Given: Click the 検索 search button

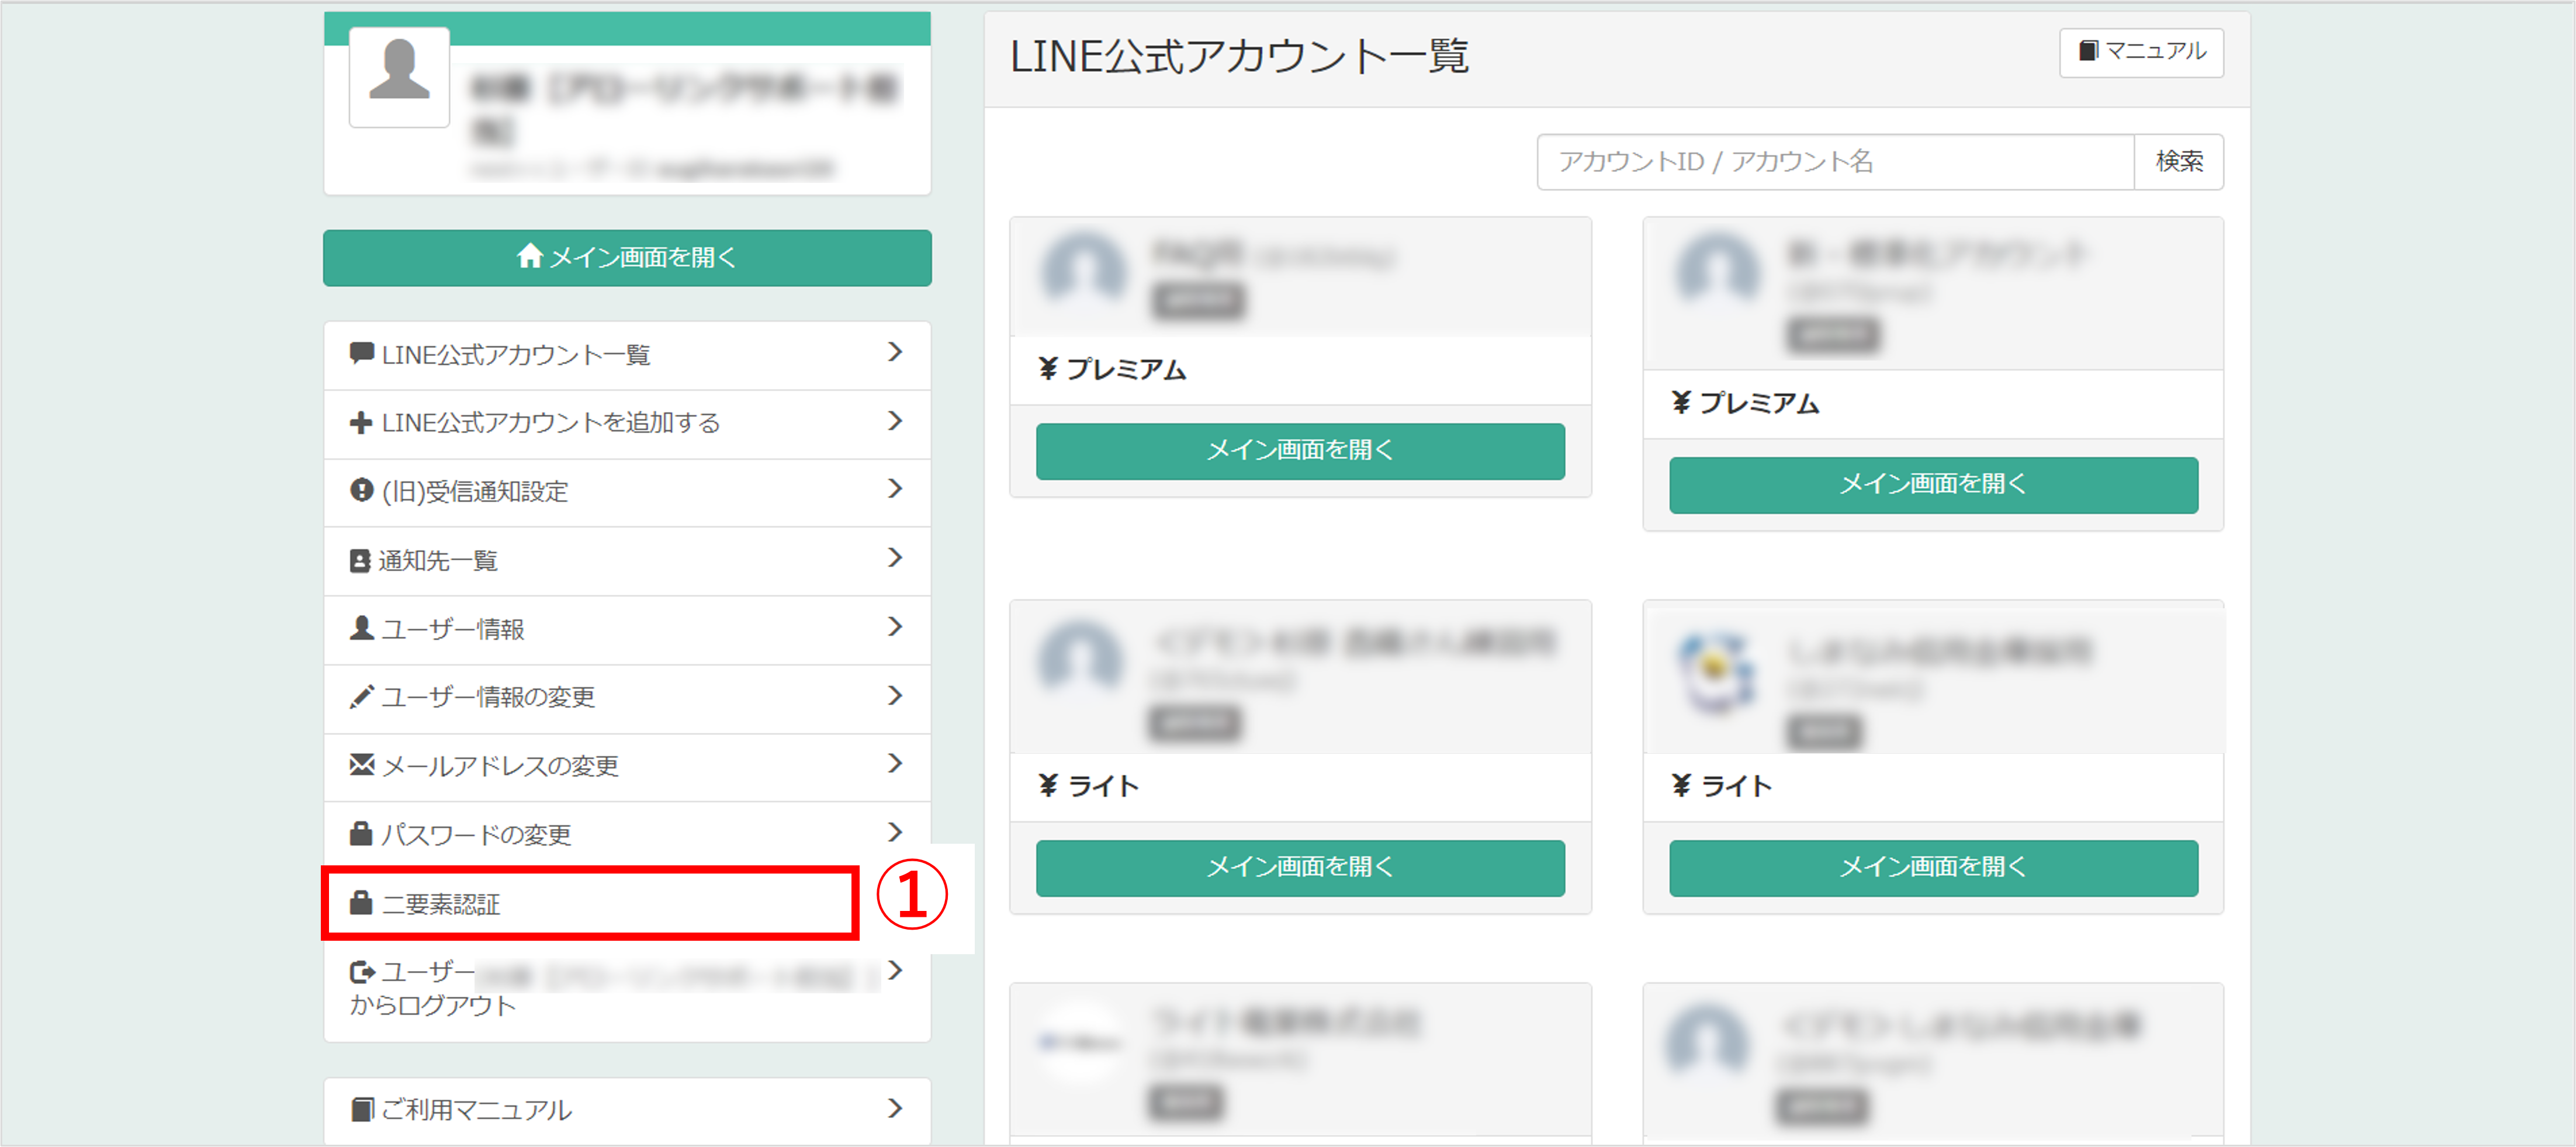Looking at the screenshot, I should point(2179,162).
